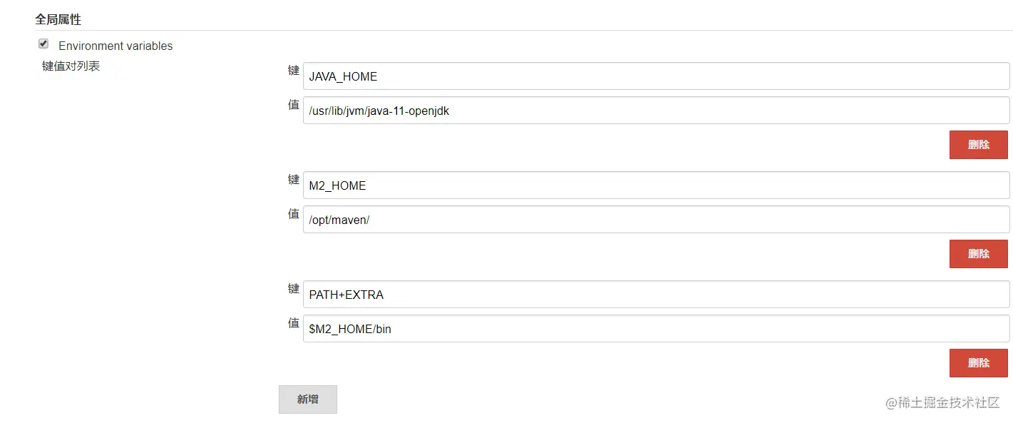Click the M2_HOME key input field
This screenshot has width=1013, height=423.
656,185
